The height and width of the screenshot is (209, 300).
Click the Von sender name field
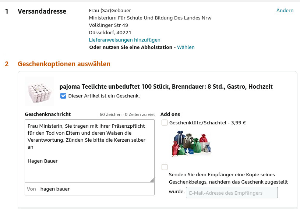coord(96,189)
